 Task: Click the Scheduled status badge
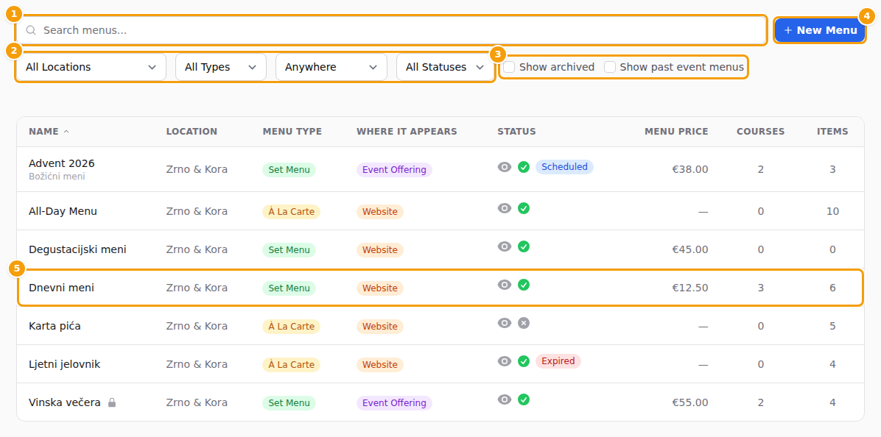pos(564,166)
